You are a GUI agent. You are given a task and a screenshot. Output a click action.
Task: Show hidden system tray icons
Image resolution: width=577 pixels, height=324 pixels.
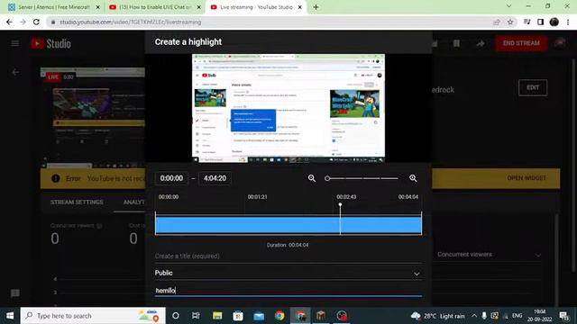click(x=474, y=316)
